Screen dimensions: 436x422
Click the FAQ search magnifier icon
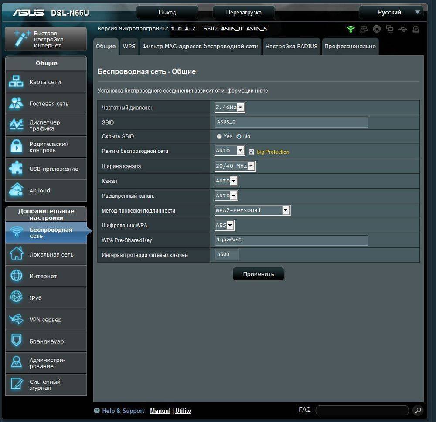(417, 410)
